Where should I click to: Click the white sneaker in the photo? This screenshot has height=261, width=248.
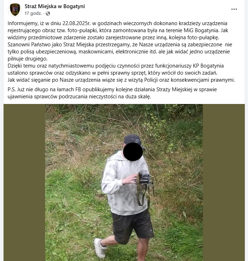tap(100, 248)
